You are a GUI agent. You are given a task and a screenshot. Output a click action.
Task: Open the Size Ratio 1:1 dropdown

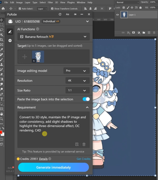coord(77,90)
